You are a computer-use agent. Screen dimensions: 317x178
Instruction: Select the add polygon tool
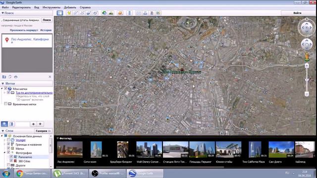coord(76,13)
